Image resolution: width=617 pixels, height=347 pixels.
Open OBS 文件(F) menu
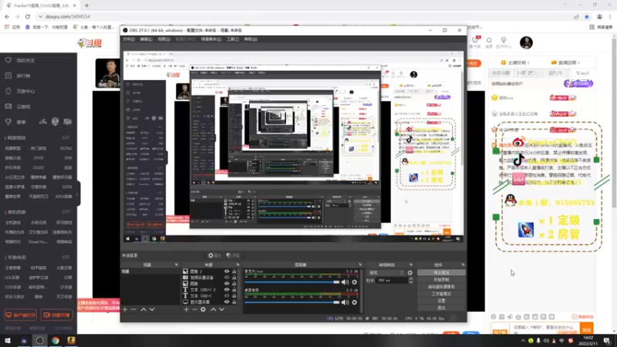click(x=129, y=39)
